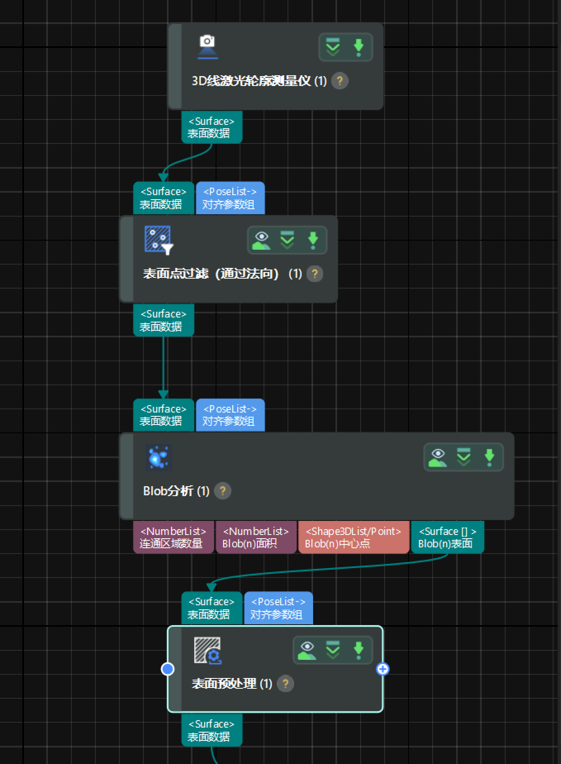Click the blue plus connector on 表面预处理 node
Screen dimensions: 561x764
click(383, 669)
